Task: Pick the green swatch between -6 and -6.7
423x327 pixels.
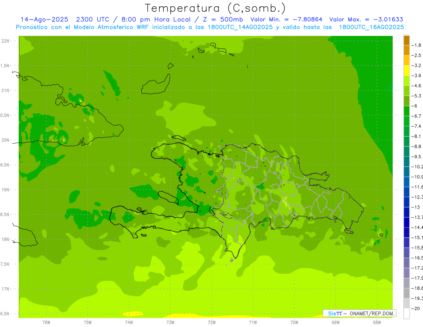Action: (x=406, y=111)
